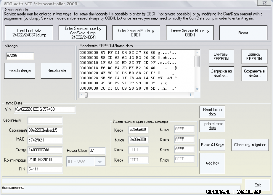Screen dimensions: 273x195
Task: Click Leave Service Mode by OBDII
Action: pyautogui.click(x=190, y=33)
